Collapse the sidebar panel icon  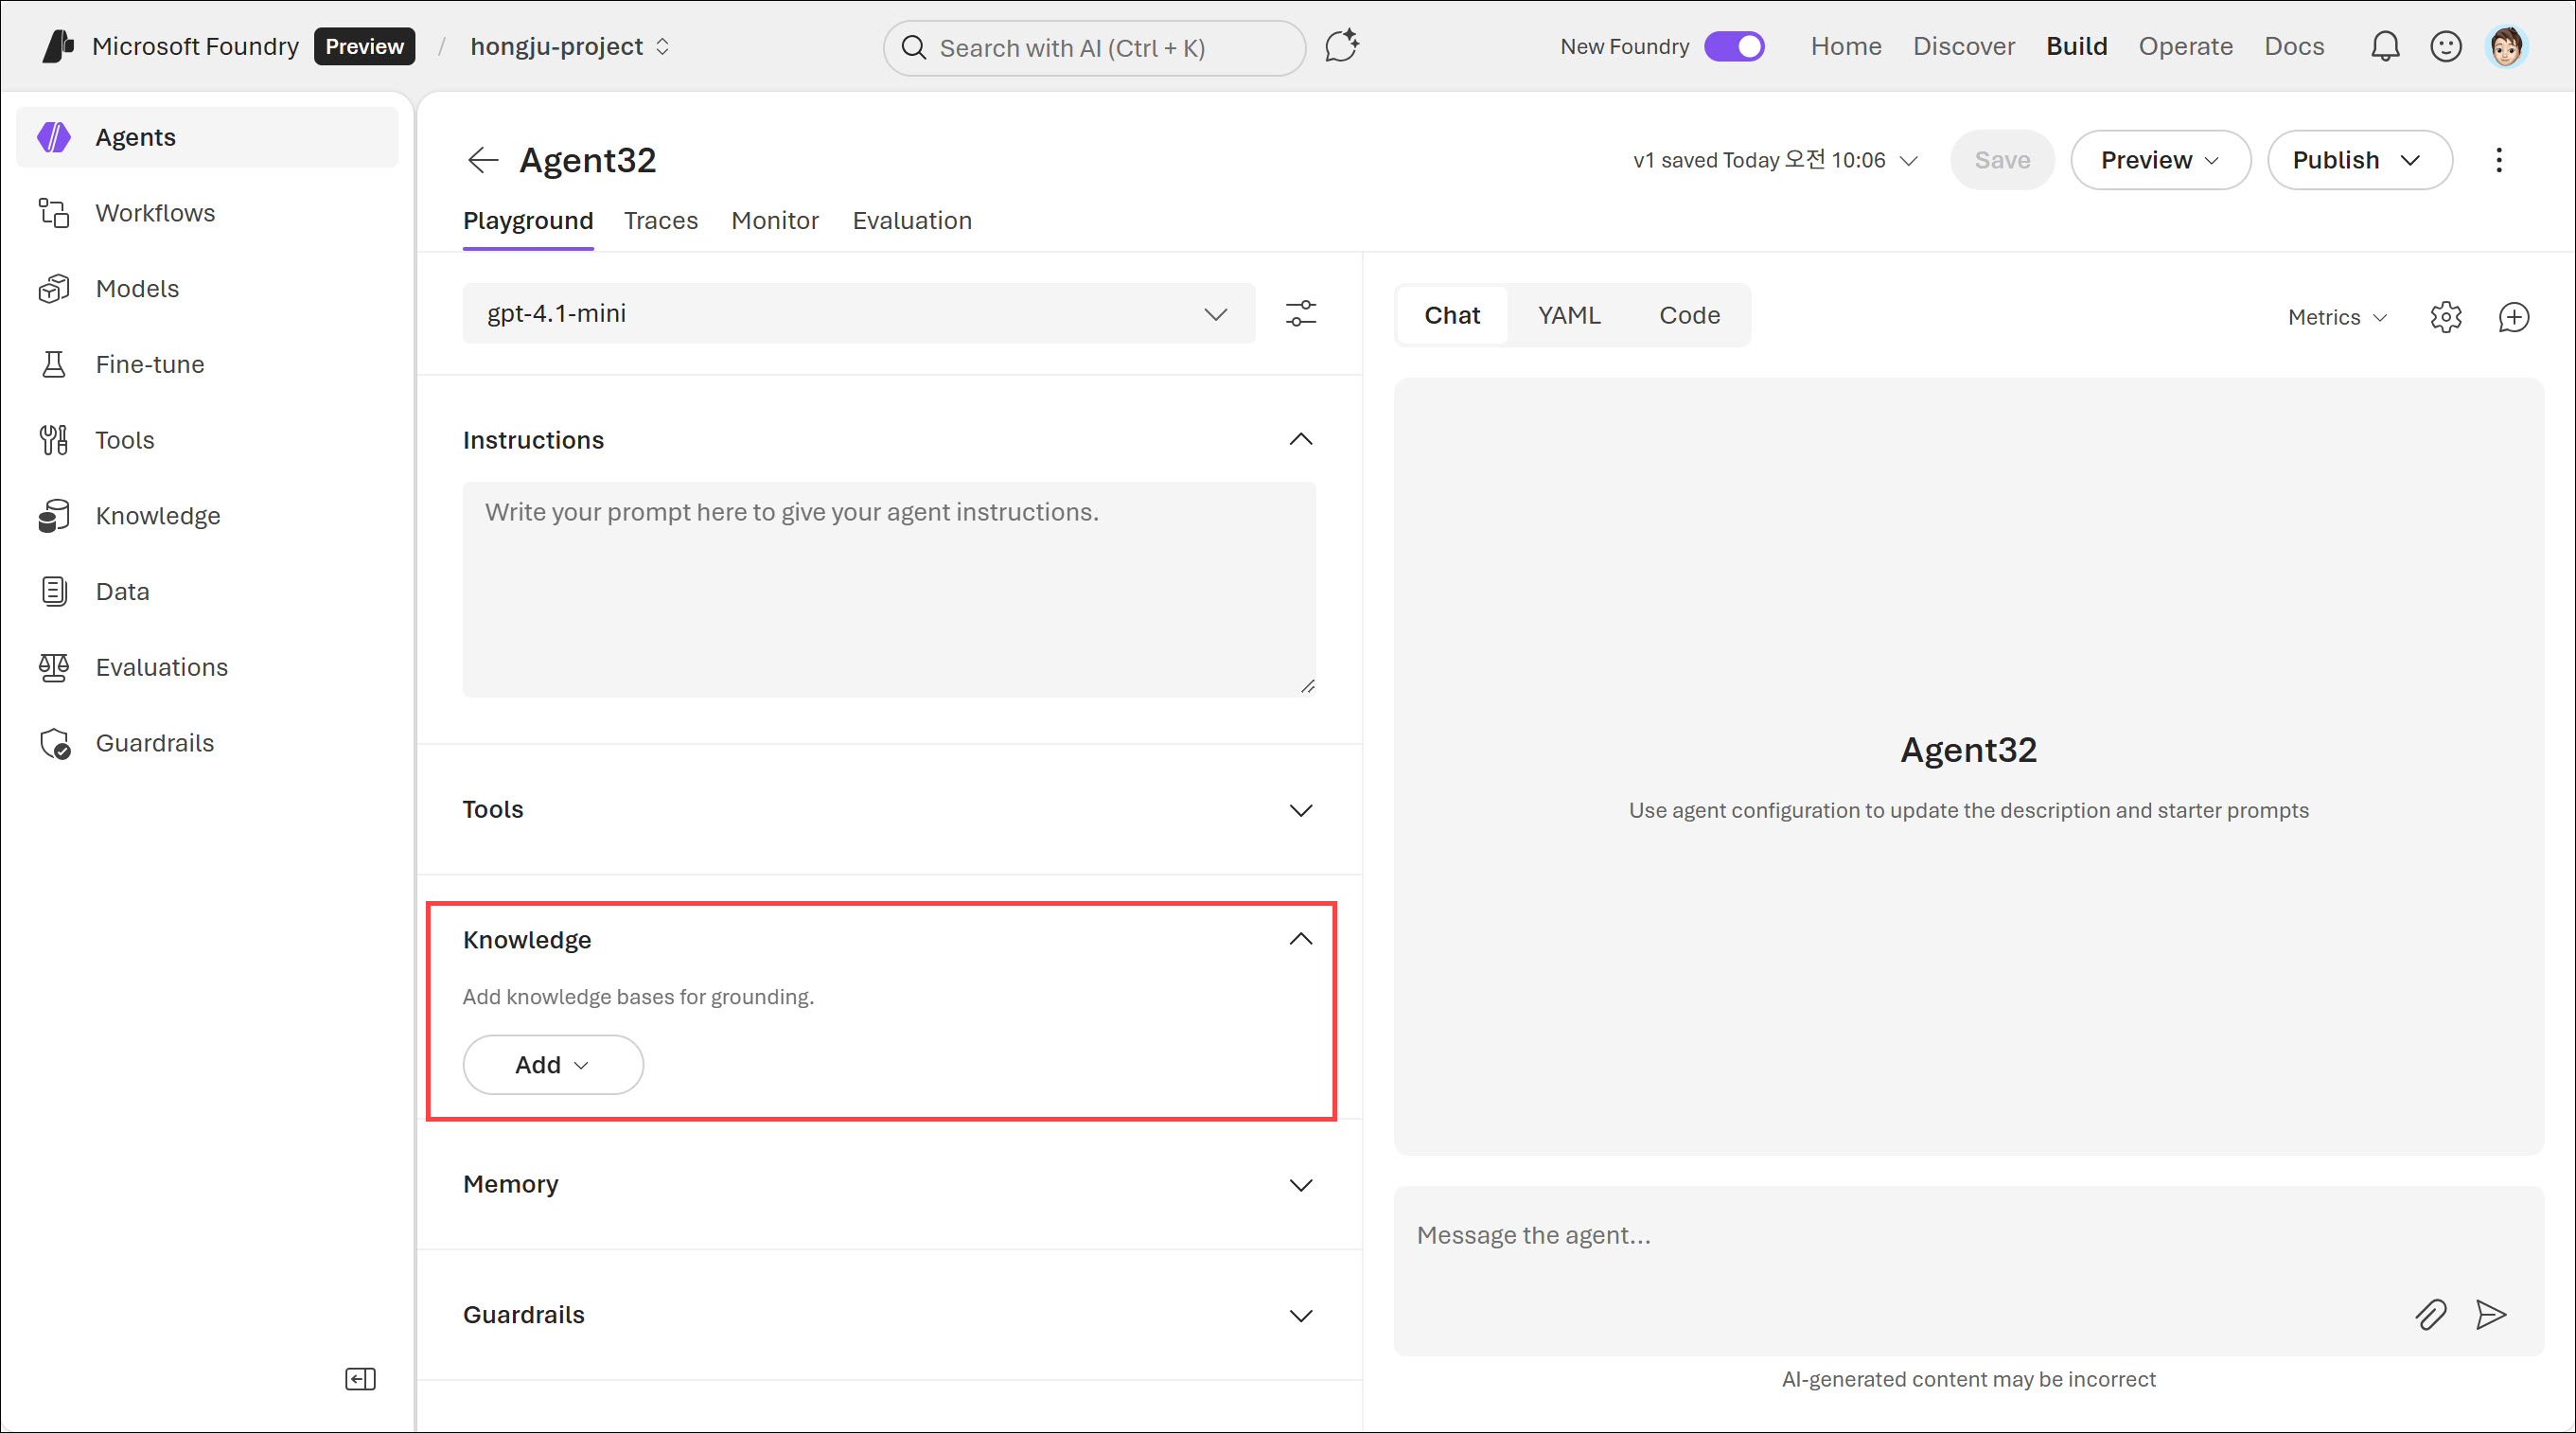pyautogui.click(x=360, y=1379)
